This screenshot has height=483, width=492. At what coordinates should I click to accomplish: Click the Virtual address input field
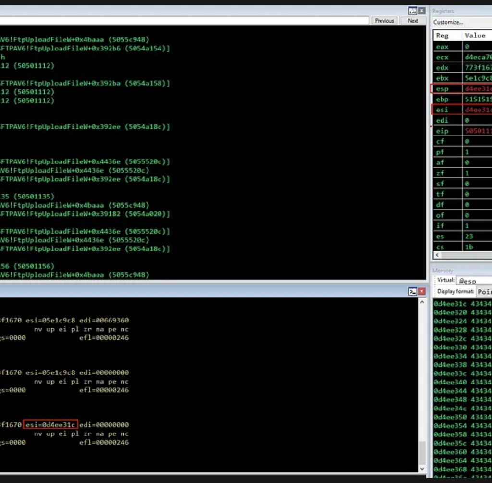click(x=473, y=280)
